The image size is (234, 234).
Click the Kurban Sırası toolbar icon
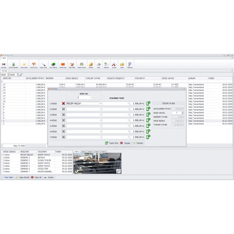34,64
